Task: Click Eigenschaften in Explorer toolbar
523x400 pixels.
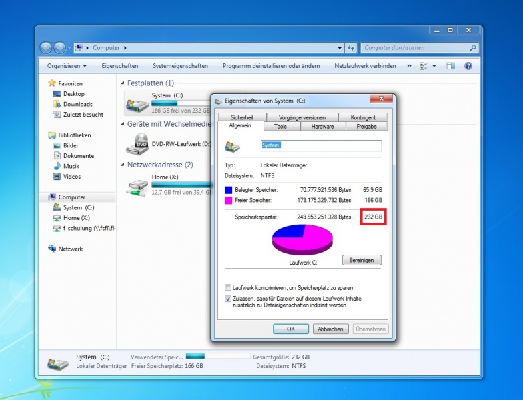Action: pos(120,66)
